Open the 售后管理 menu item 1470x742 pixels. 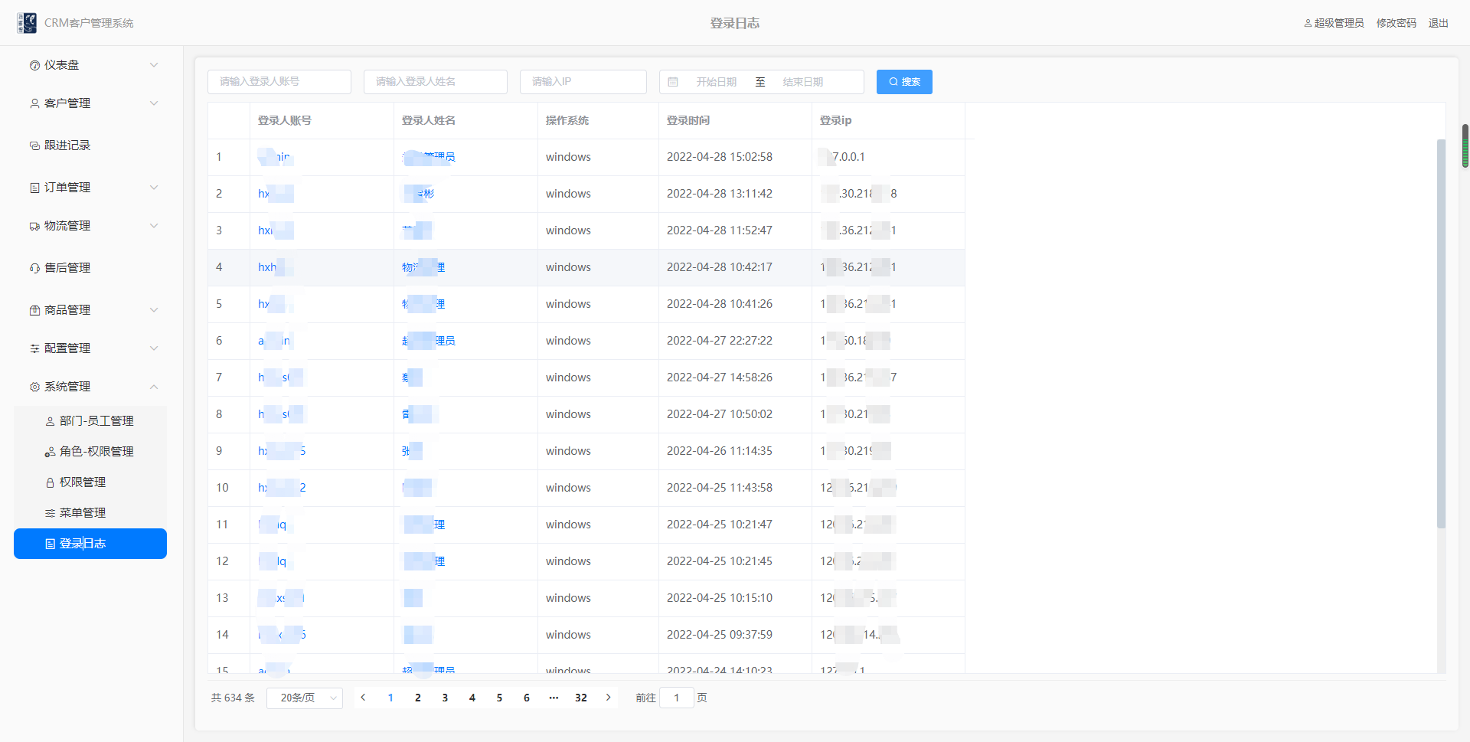click(90, 268)
